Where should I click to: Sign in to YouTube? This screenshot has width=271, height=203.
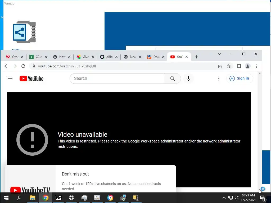tap(239, 78)
